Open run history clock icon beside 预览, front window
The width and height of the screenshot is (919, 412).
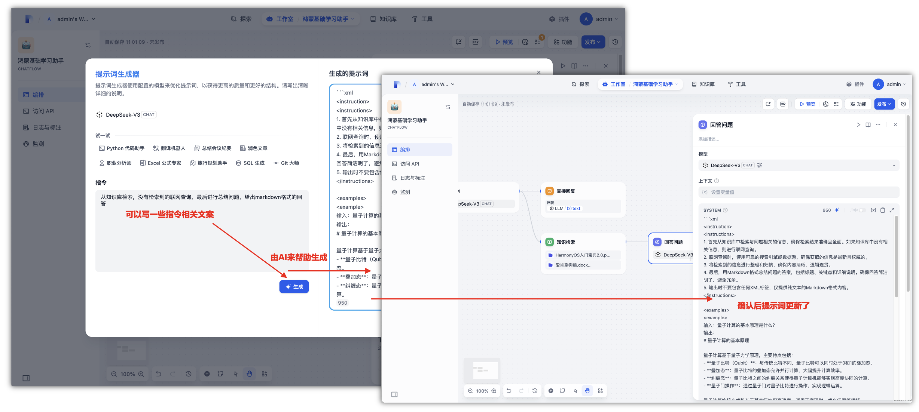coord(825,104)
